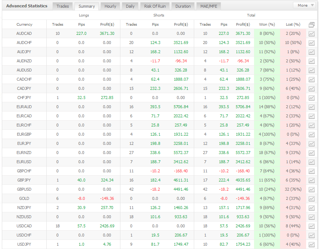Select the Summary tab

(x=87, y=6)
